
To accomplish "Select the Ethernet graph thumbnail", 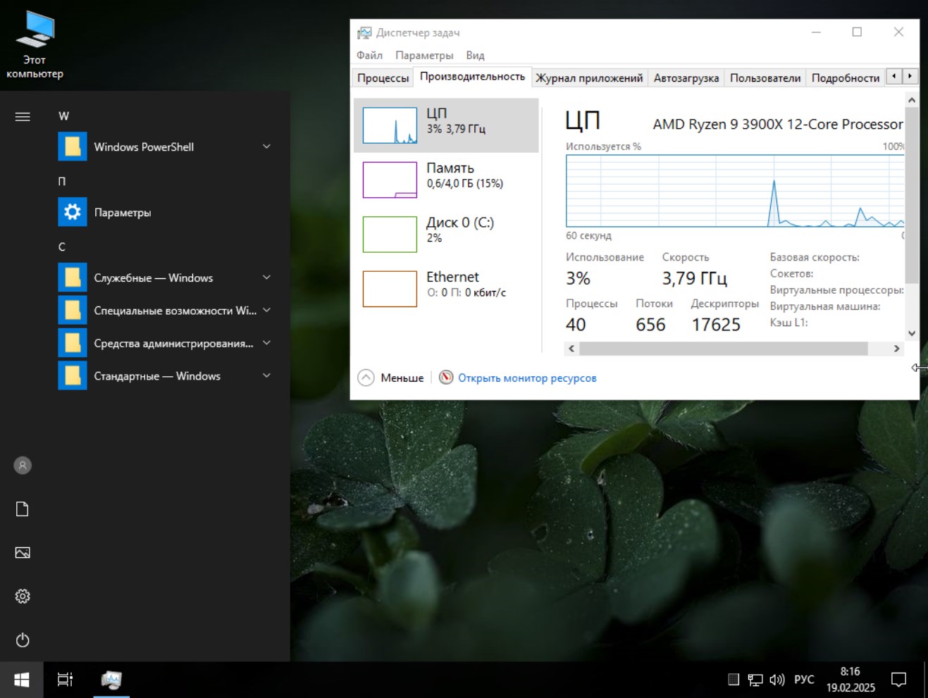I will (x=390, y=289).
